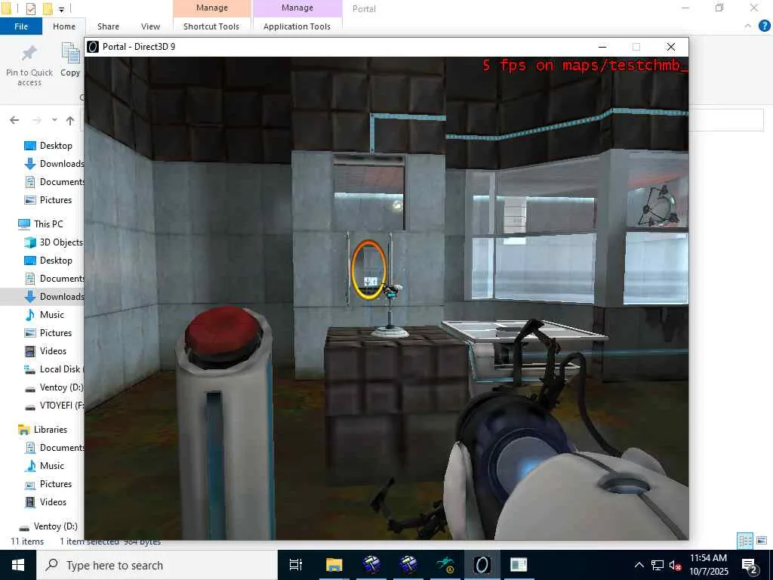
Task: Click the '11 items' status bar text
Action: coord(27,541)
